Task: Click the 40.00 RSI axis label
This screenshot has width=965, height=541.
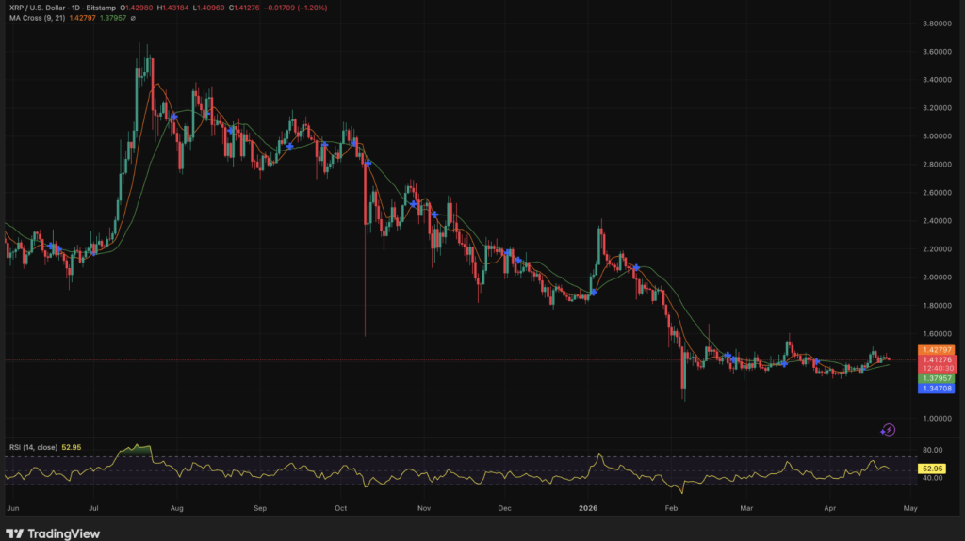Action: tap(932, 478)
